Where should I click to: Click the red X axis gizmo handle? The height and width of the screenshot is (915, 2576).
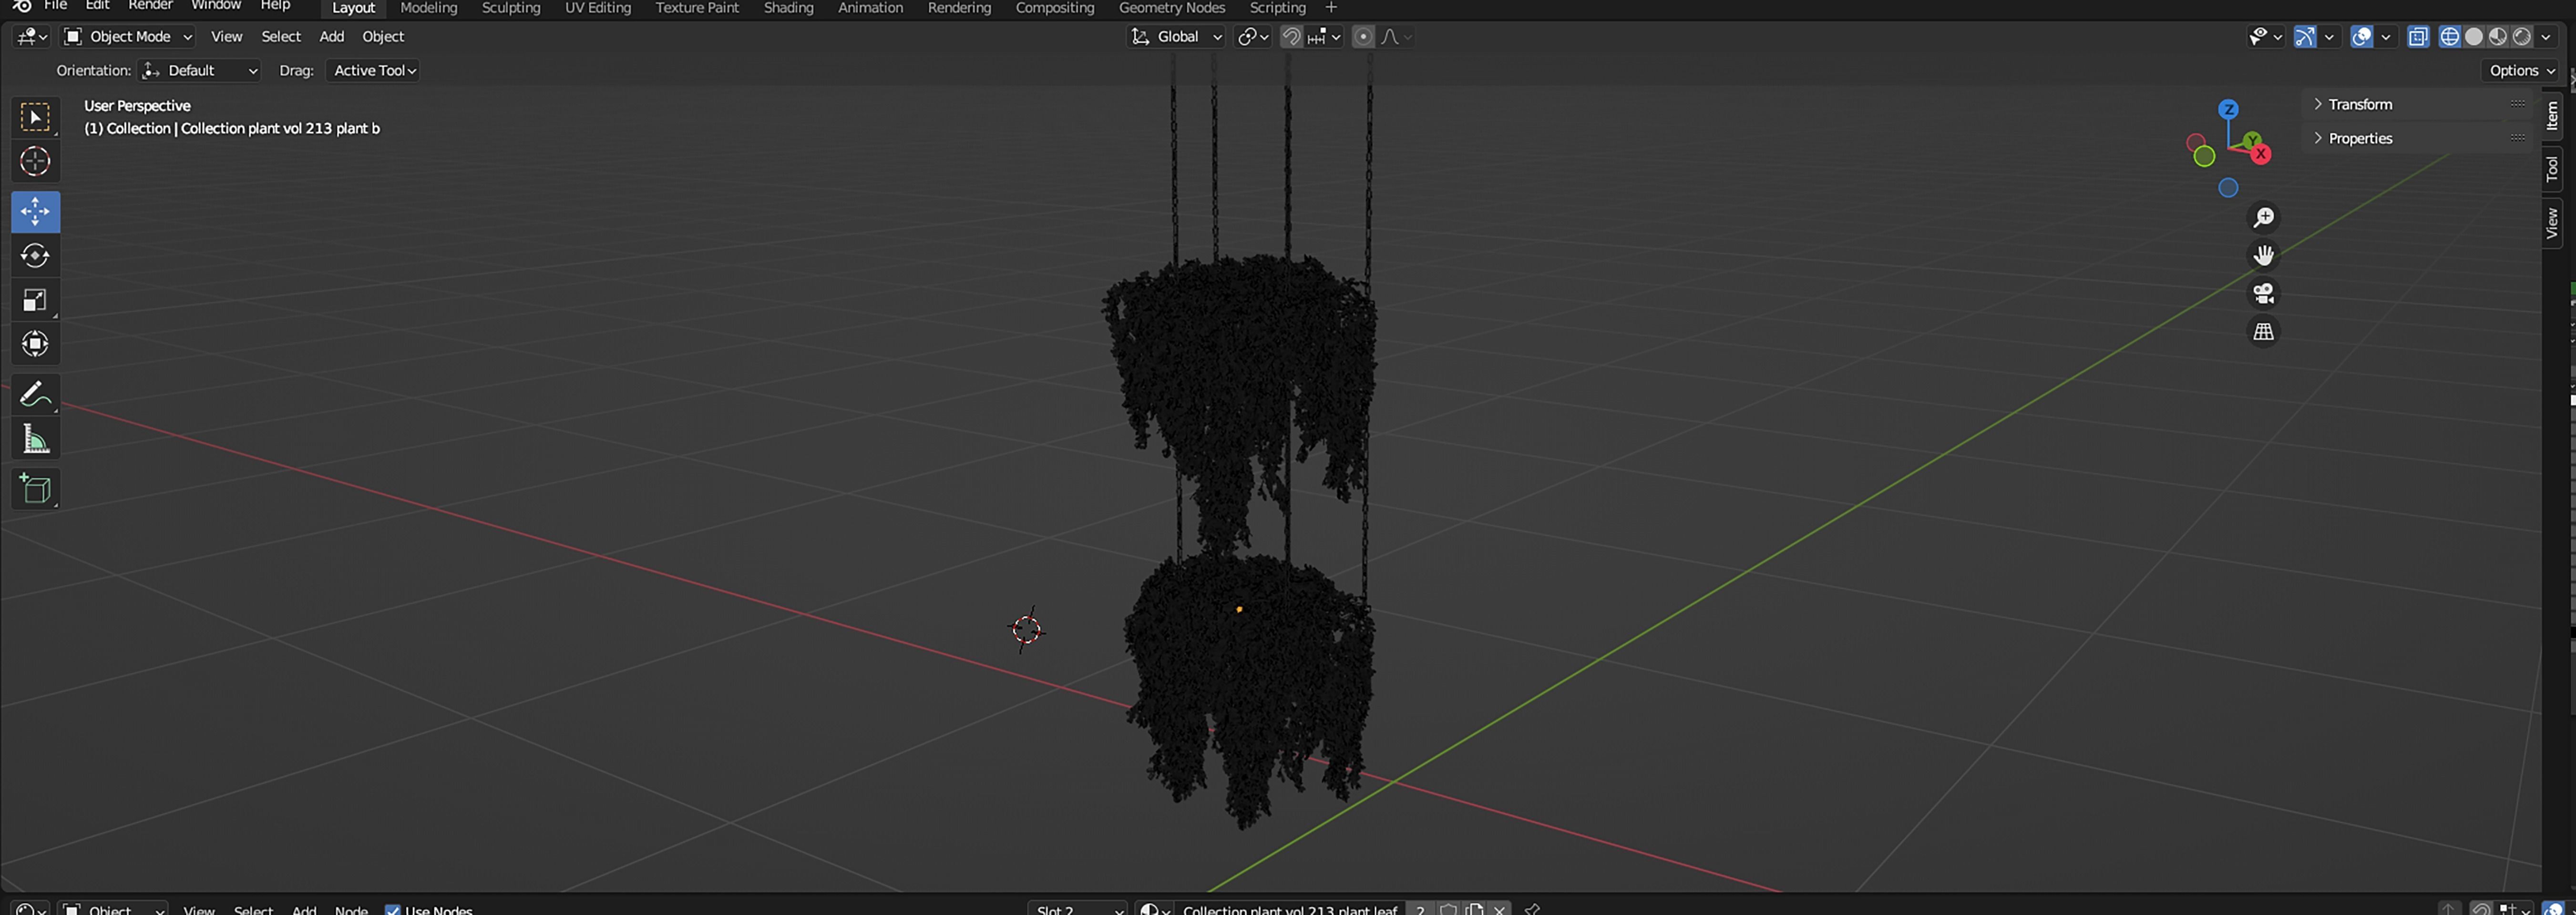pos(2261,154)
